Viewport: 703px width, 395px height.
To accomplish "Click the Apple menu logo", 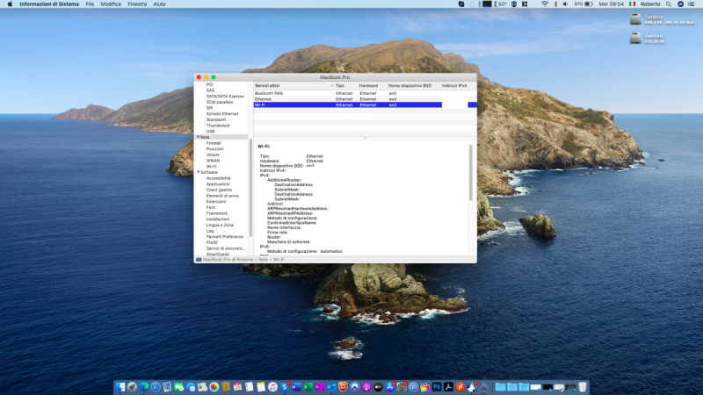I will click(9, 4).
